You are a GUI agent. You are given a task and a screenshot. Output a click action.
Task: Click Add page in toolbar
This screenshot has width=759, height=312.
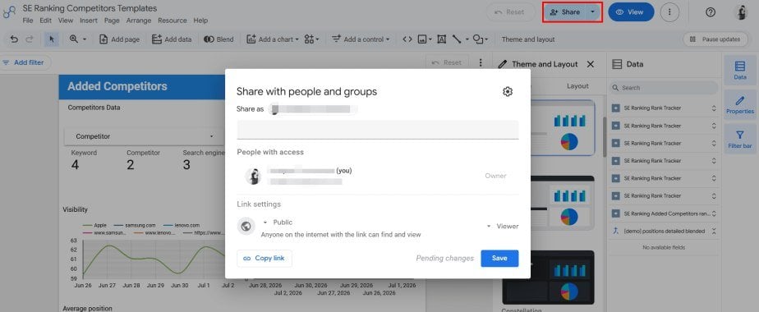tap(120, 39)
